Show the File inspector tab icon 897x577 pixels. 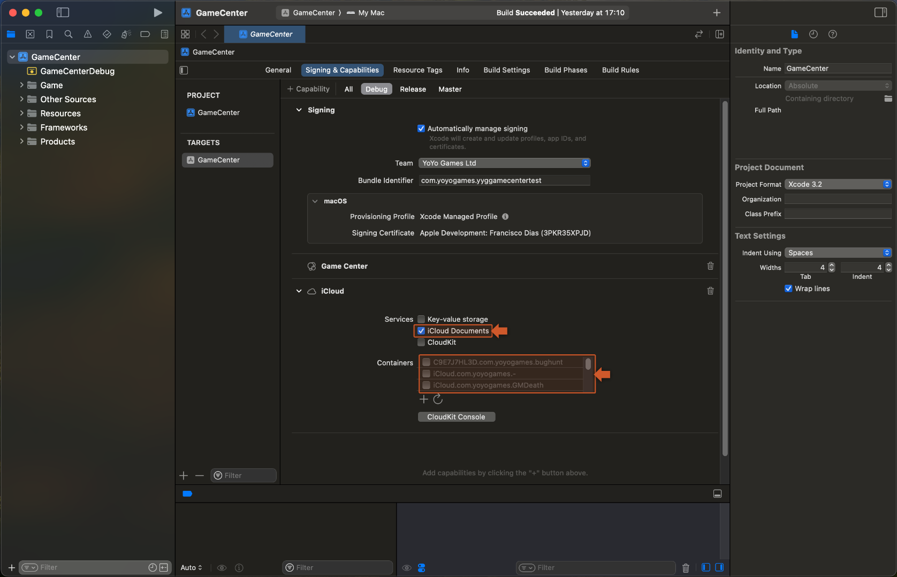click(x=794, y=34)
